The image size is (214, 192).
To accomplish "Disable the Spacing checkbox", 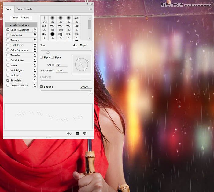I will tap(42, 87).
